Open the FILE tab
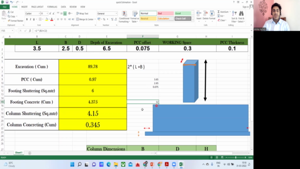 5,7
